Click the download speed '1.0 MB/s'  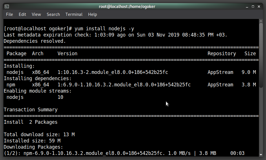pos(179,153)
